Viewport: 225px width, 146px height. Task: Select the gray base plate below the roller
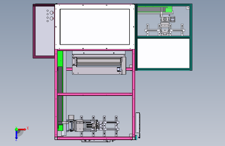click(97, 71)
